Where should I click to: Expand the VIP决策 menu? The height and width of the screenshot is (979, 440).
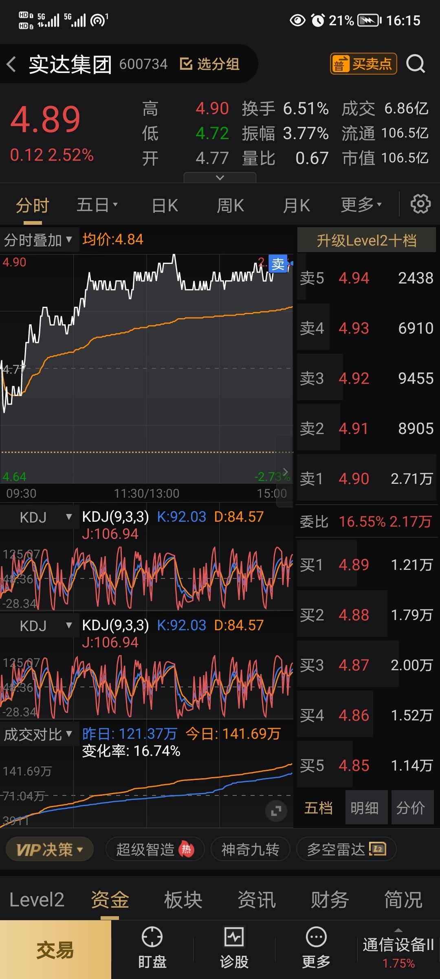pos(50,849)
